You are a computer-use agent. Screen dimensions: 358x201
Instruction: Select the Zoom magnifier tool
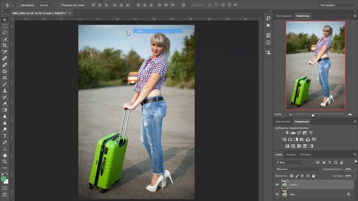4,161
